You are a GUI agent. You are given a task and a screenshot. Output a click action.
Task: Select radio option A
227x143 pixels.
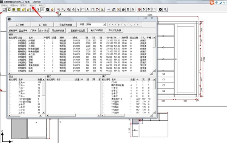click(110, 25)
